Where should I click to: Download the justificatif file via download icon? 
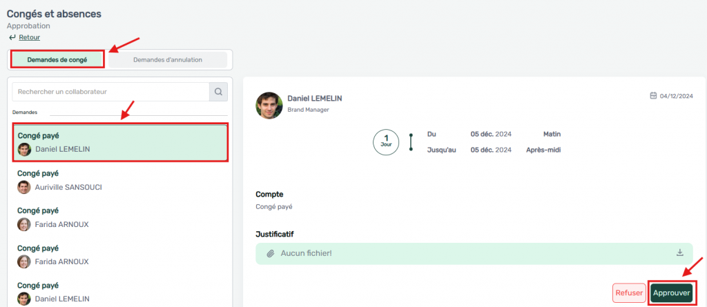coord(679,252)
